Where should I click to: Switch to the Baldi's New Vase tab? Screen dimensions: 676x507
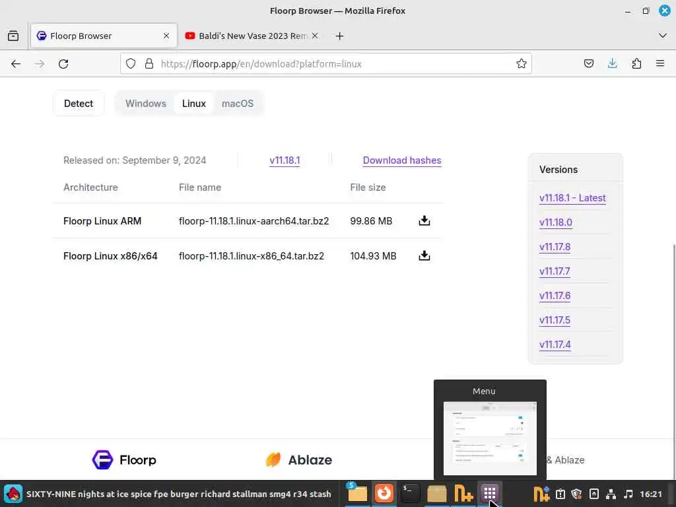(252, 36)
